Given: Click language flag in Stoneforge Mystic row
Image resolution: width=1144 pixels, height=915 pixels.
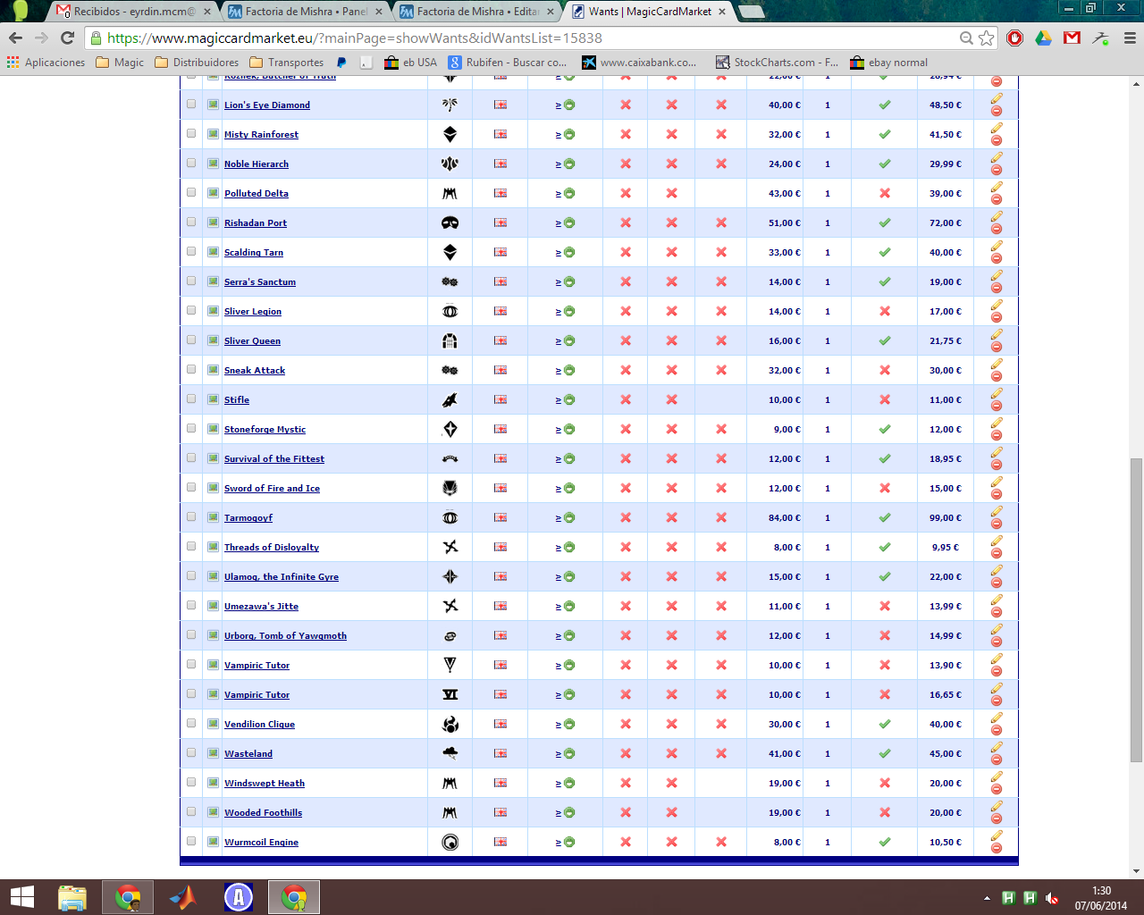Looking at the screenshot, I should 500,429.
